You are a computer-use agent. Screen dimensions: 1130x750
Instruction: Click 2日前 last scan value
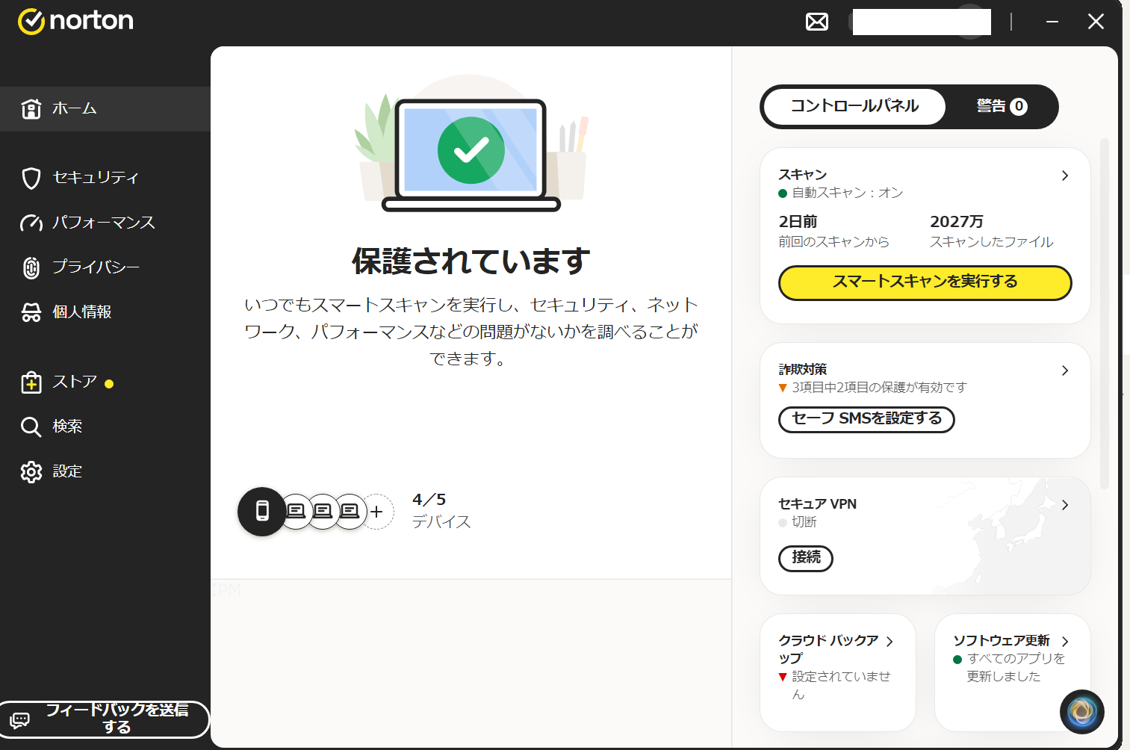click(798, 222)
